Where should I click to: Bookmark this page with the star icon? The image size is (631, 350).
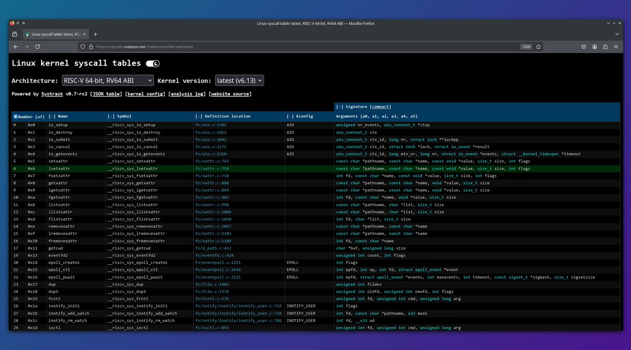tap(538, 47)
